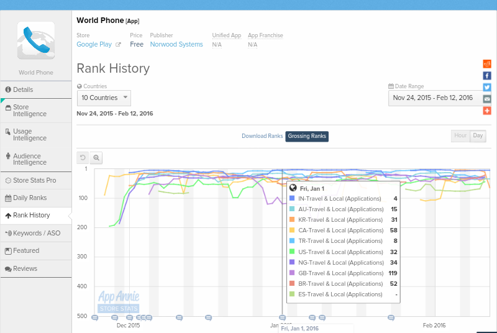Click the Daily Ranks calendar icon
Viewport: 497px width, 333px height.
click(x=8, y=198)
